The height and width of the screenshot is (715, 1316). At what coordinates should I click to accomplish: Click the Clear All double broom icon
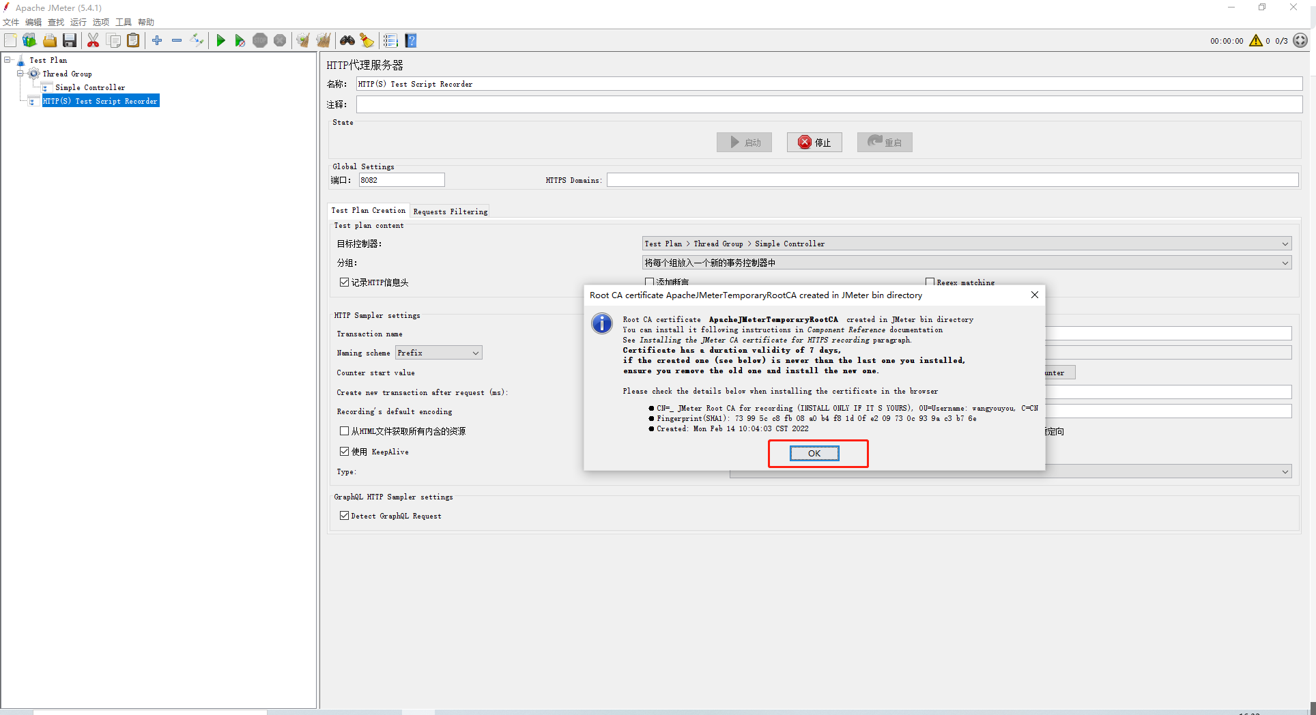[x=324, y=41]
